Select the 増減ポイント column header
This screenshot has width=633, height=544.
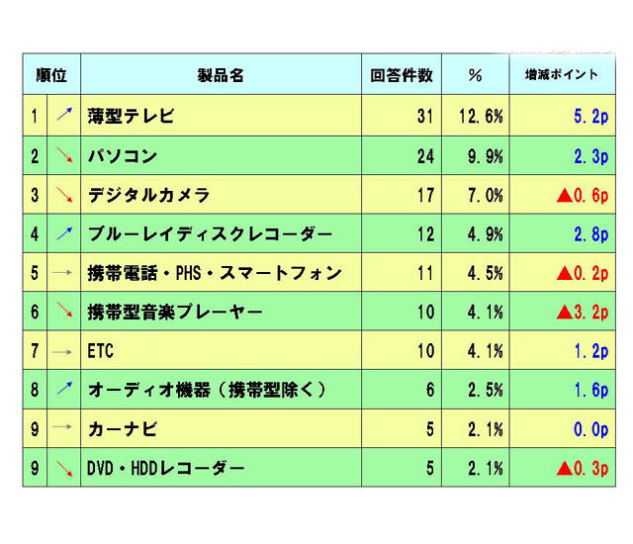point(562,74)
